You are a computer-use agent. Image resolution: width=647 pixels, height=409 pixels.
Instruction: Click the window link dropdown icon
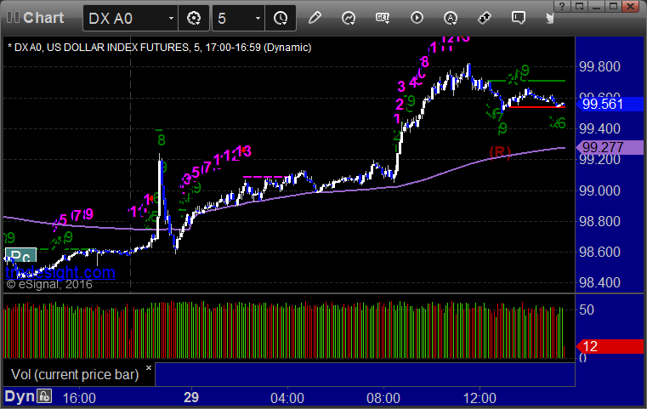tap(580, 6)
